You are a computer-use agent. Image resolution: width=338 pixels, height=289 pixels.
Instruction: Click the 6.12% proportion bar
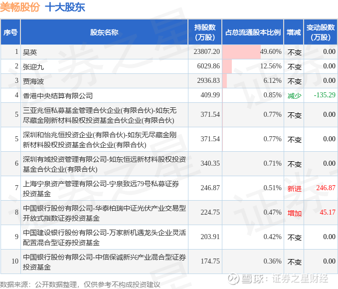coord(225,81)
